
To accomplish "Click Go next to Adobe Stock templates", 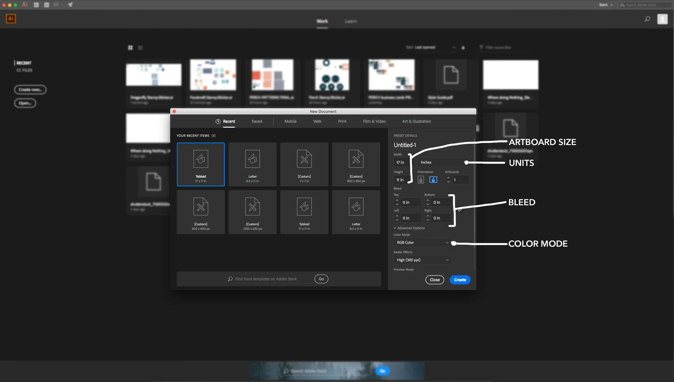I will coord(321,279).
